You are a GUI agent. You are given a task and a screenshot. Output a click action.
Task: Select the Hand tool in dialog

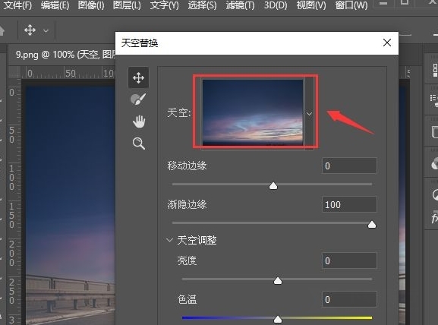[139, 121]
